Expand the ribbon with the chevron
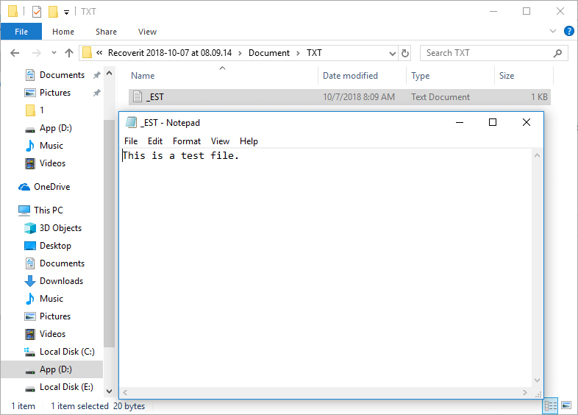This screenshot has height=415, width=578. [553, 31]
